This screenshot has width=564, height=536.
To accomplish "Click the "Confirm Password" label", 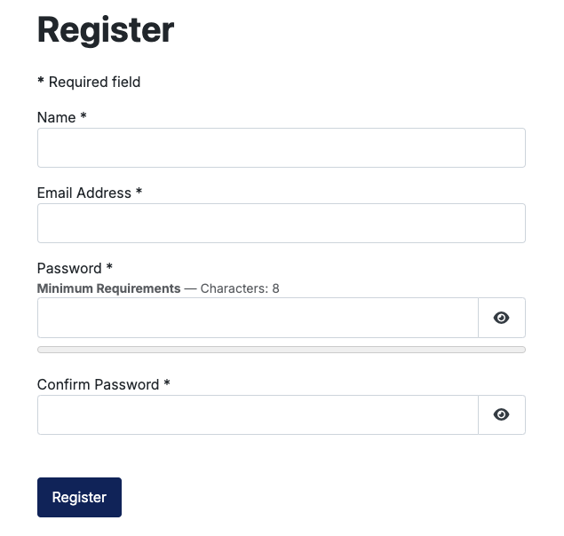I will pyautogui.click(x=98, y=384).
